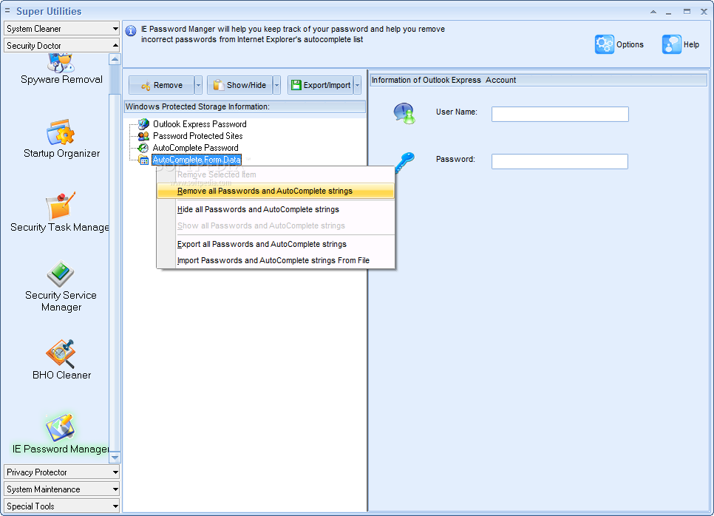This screenshot has width=714, height=516.
Task: Collapse the Security Doctor section
Action: (61, 46)
